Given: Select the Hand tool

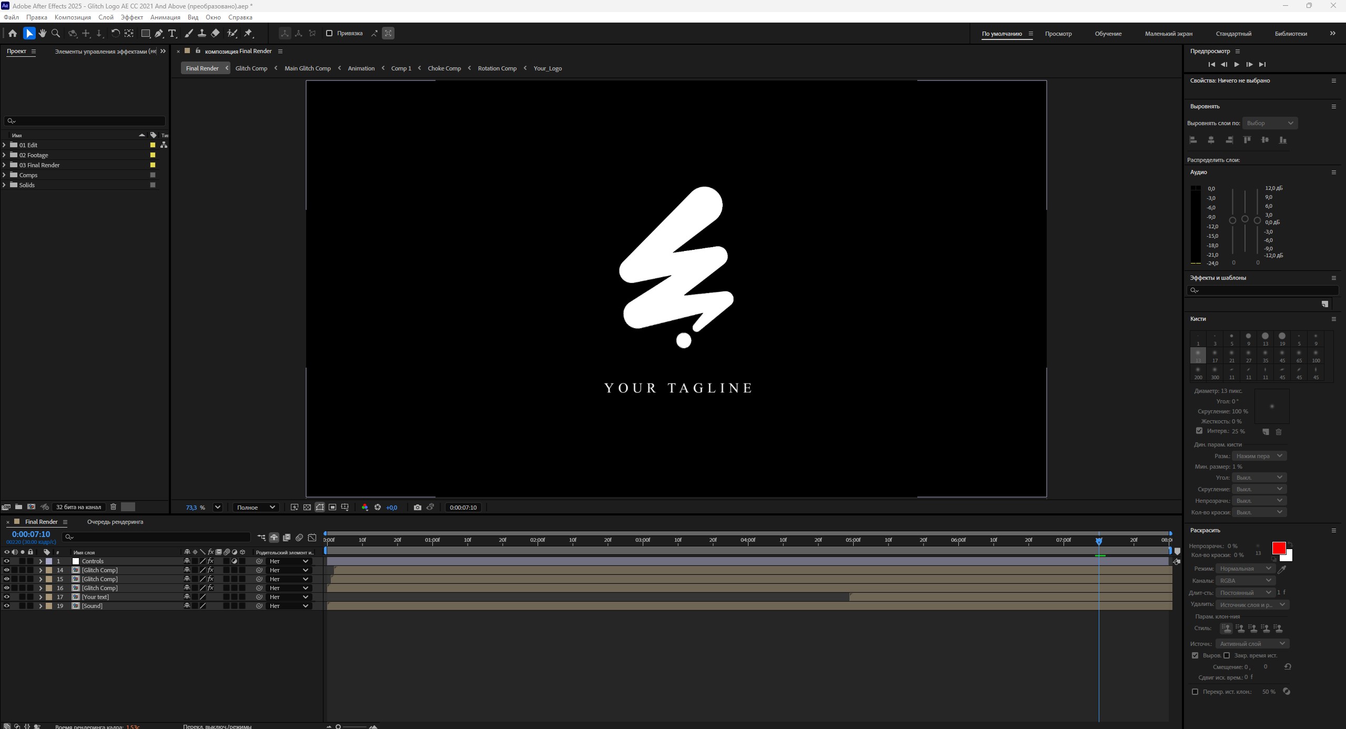Looking at the screenshot, I should point(43,33).
